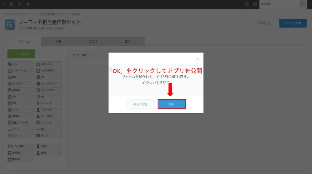Select the 罫線 field in the palette
Screen dimensions: 312x174
pos(49,129)
